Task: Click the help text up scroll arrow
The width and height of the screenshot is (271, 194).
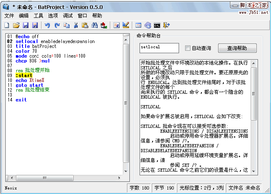Action: click(254, 63)
